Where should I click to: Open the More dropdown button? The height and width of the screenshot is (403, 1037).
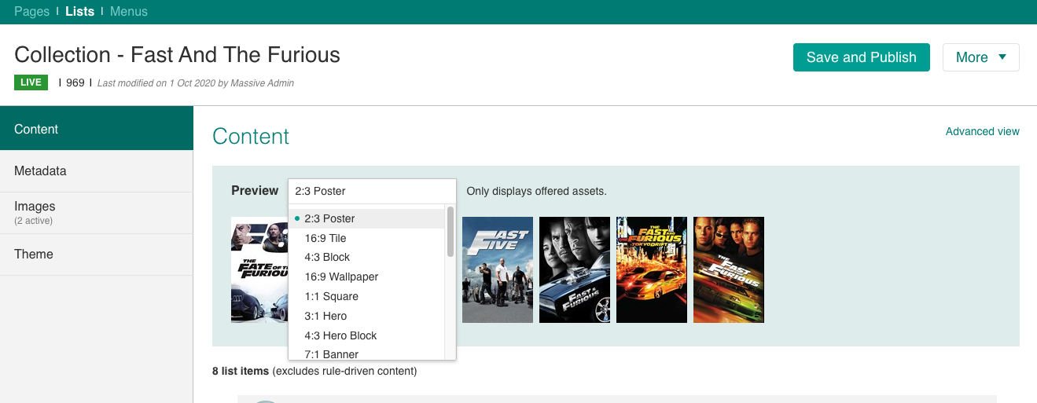[980, 57]
